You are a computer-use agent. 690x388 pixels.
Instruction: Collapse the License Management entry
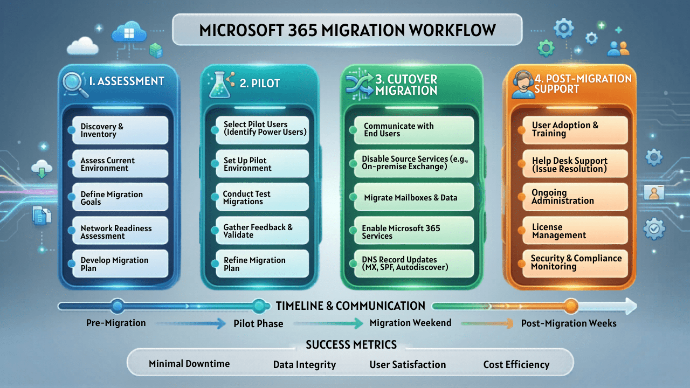575,231
